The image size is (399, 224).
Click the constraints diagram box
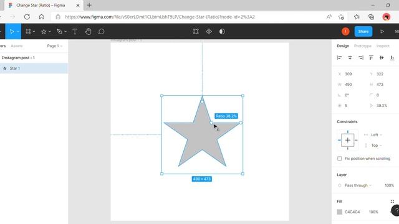348,140
